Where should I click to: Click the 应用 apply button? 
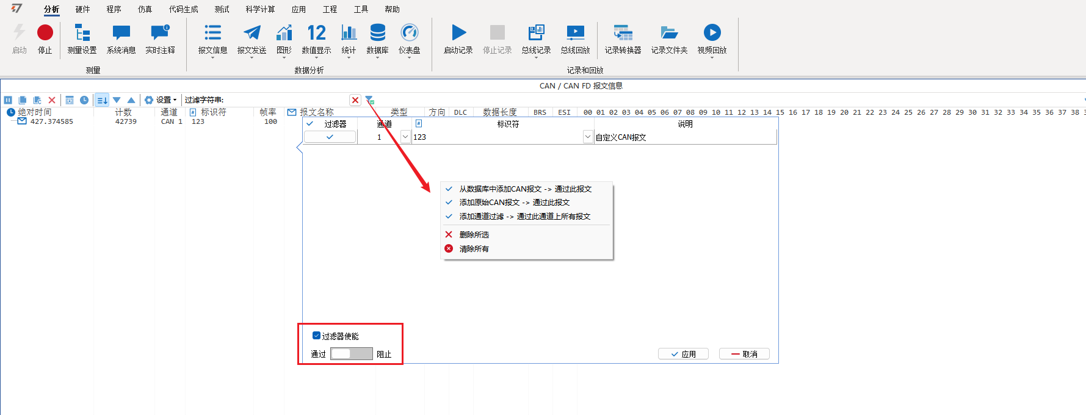[x=683, y=354]
